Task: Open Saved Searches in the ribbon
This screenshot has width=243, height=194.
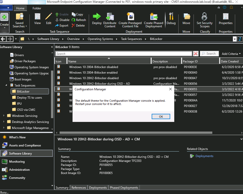Action: [x=20, y=20]
